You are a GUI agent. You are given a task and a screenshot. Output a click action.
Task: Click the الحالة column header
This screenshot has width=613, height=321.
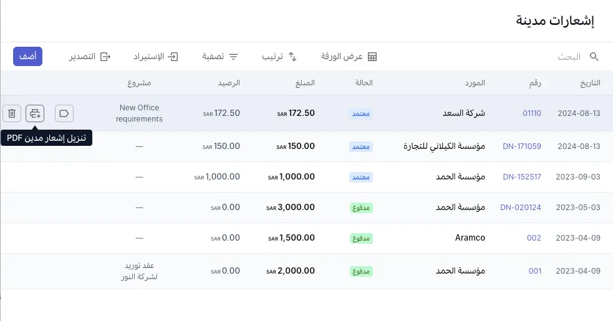364,83
